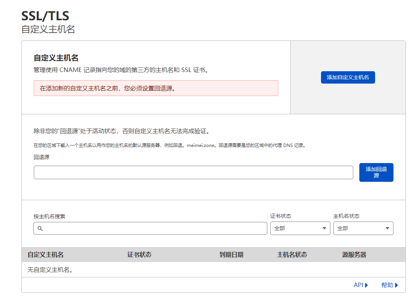
Task: Click the 按主机名搜索 search box
Action: coord(154,228)
